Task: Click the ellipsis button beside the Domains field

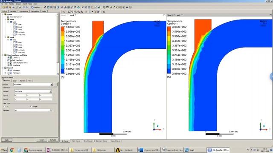Action: click(56, 85)
